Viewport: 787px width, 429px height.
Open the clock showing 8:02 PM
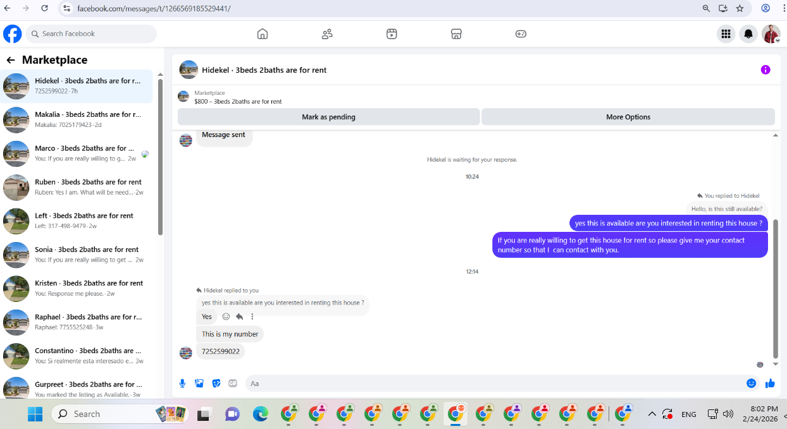[765, 409]
